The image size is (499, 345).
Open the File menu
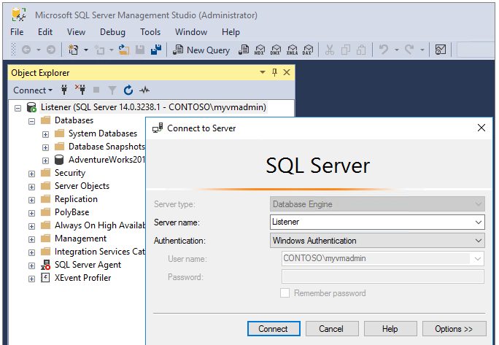click(17, 32)
